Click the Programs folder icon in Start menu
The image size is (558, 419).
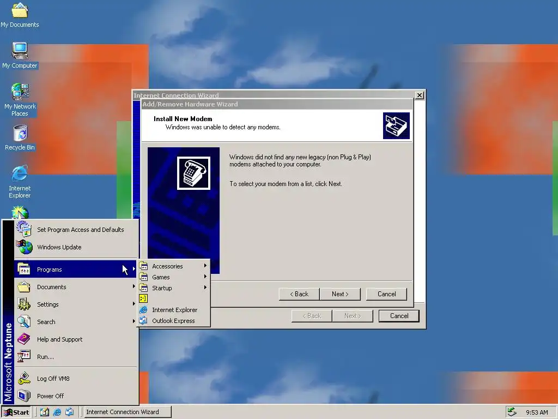(x=24, y=269)
